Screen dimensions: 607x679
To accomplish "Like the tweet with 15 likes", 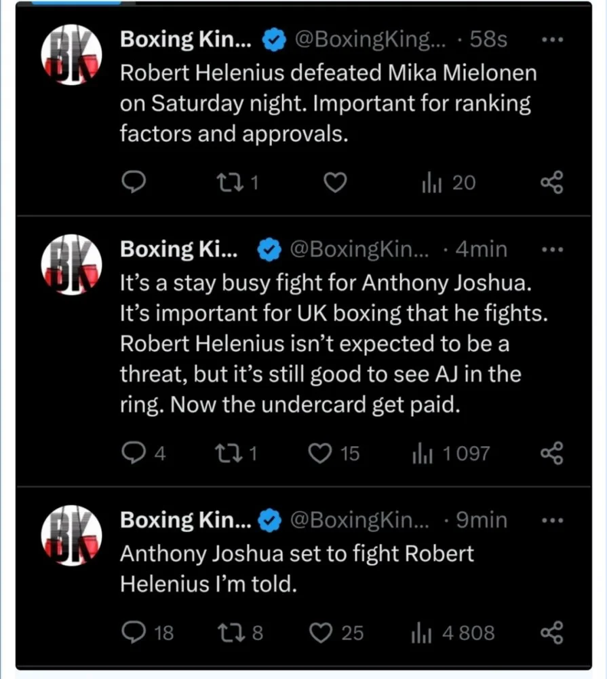I will point(320,453).
